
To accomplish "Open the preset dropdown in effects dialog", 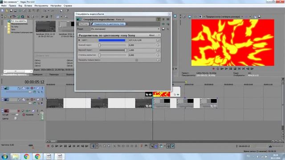I will (159, 29).
